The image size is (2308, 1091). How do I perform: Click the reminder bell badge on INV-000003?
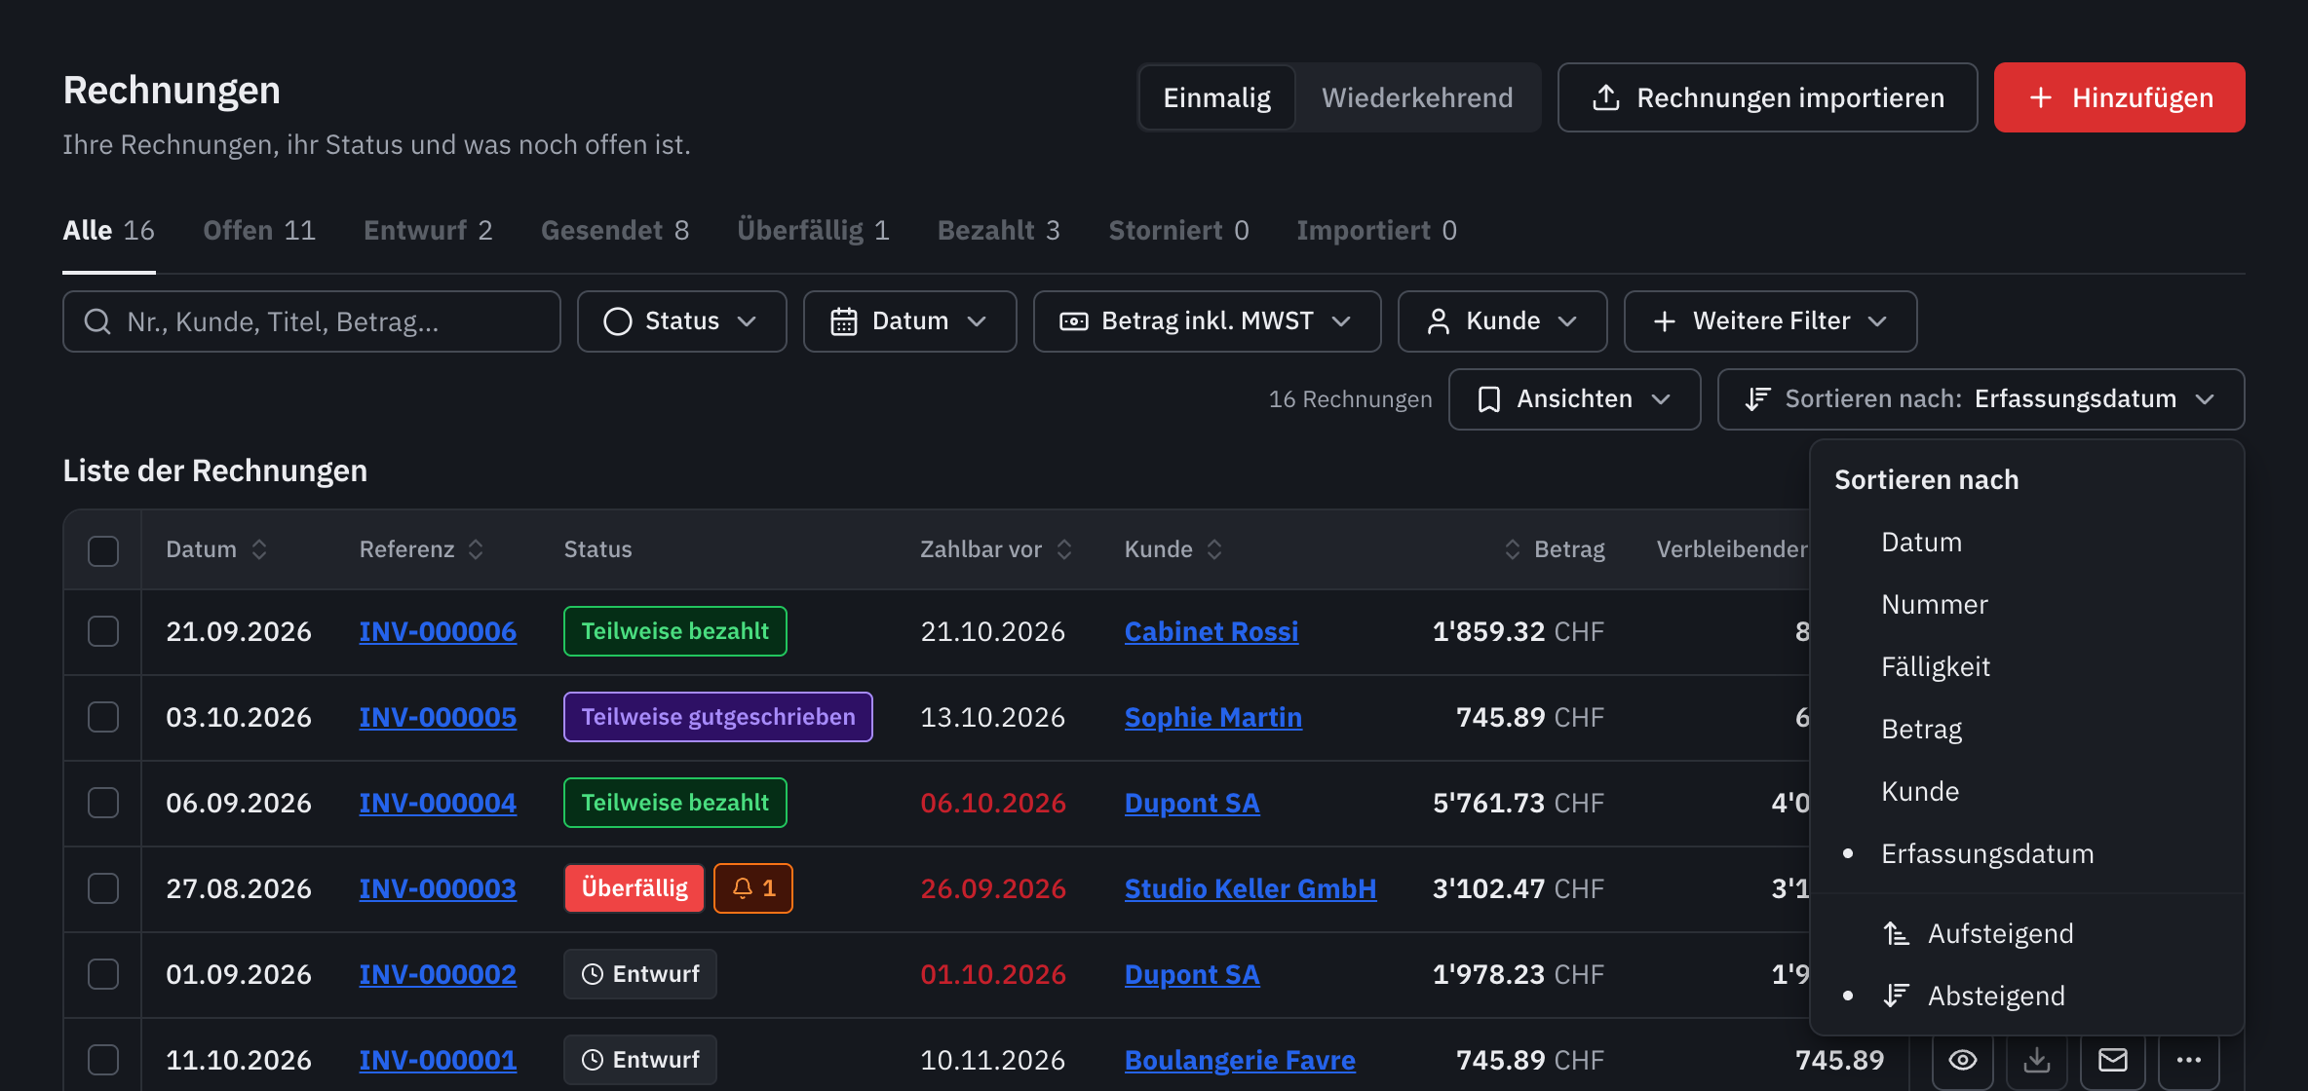click(753, 888)
